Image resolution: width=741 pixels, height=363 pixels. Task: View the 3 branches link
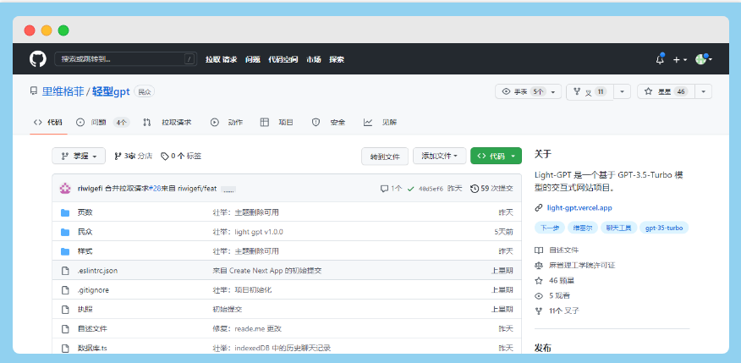(134, 156)
